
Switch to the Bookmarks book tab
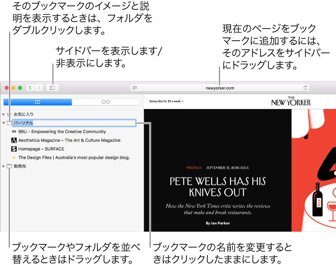(38, 102)
